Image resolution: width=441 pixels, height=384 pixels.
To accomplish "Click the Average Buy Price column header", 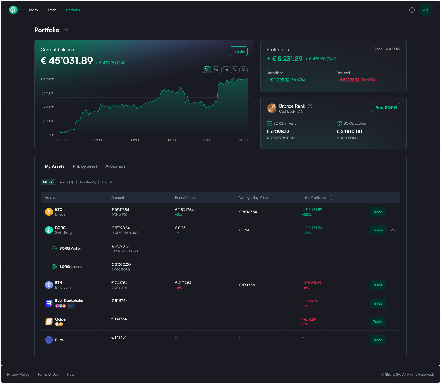I will (253, 197).
